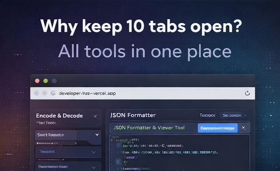Click the dark blue window dot
Screen dimensions: 280x171
point(54,81)
